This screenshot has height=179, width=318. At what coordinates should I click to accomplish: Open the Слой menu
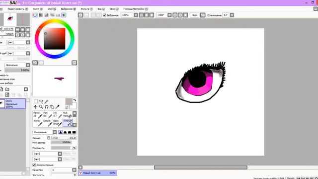click(x=52, y=9)
